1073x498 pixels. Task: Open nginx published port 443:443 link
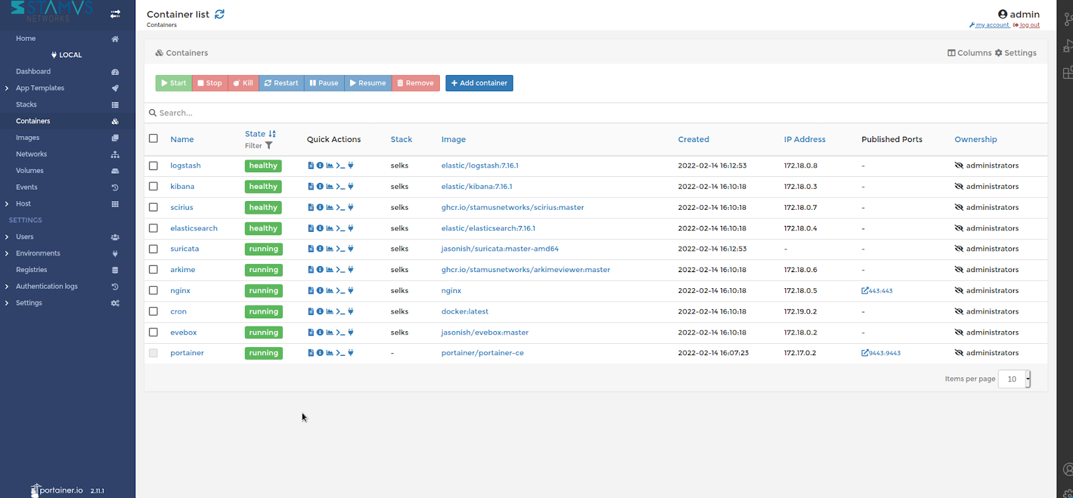(877, 291)
